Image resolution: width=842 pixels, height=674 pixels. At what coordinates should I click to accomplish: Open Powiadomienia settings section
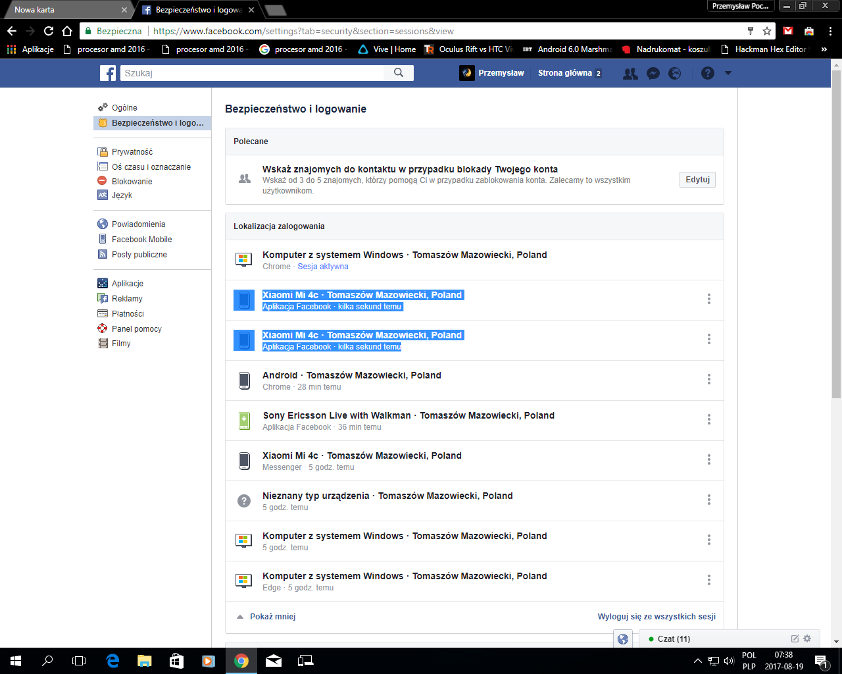coord(138,224)
